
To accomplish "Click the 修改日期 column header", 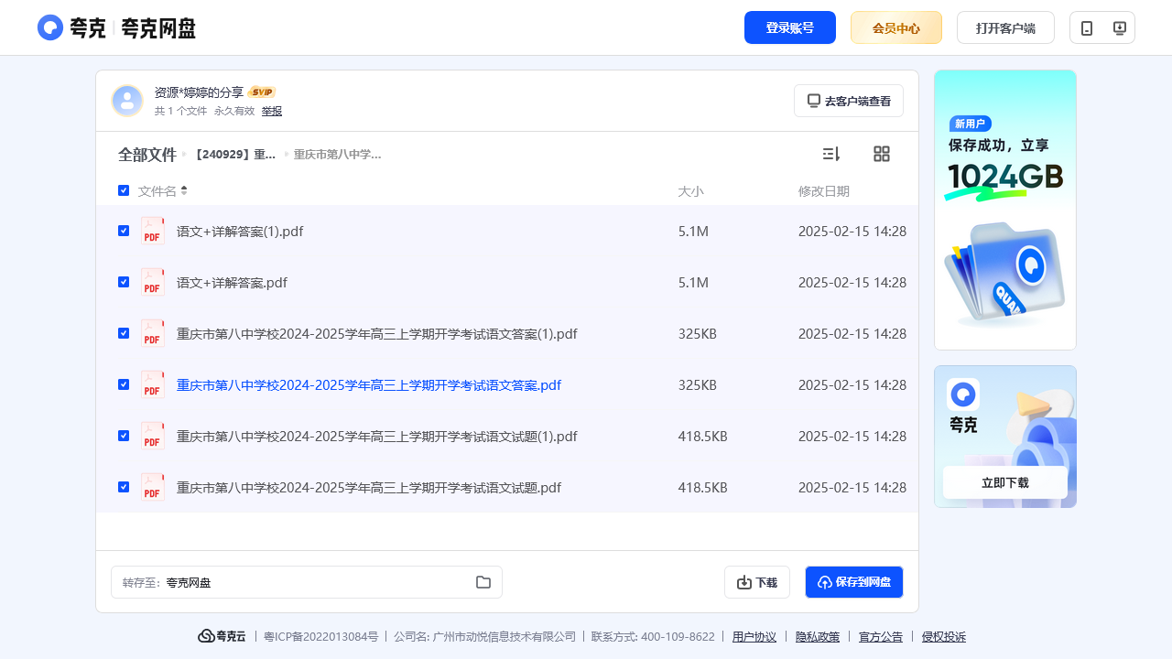I will click(x=824, y=191).
